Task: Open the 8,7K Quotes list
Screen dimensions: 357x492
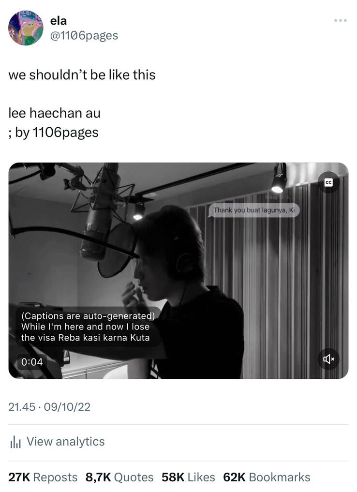Action: [x=119, y=477]
